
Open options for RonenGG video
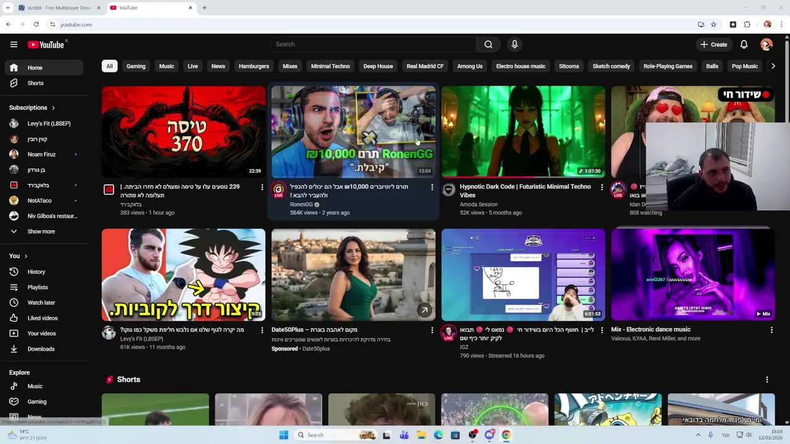point(432,187)
